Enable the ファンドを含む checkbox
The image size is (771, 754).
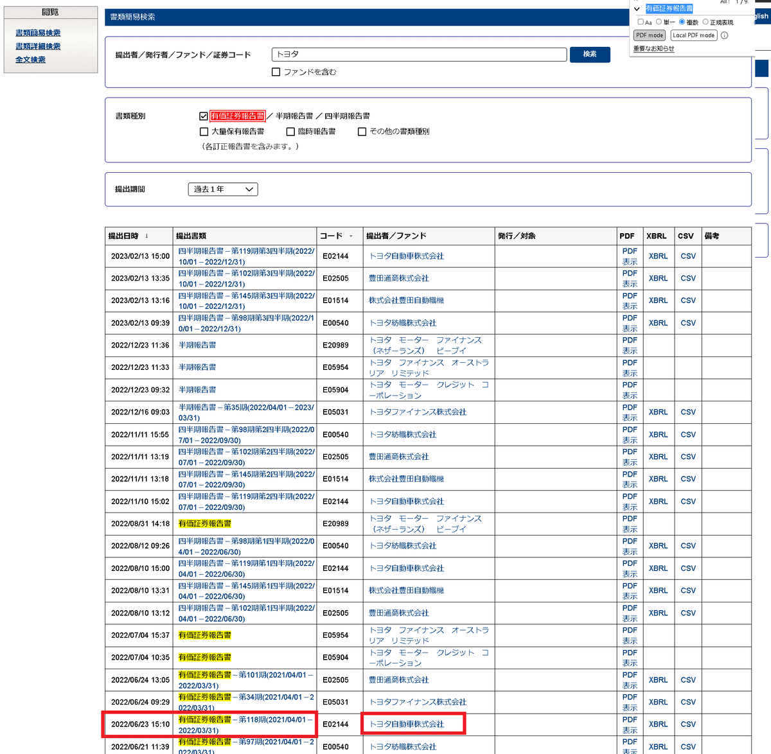pos(276,72)
